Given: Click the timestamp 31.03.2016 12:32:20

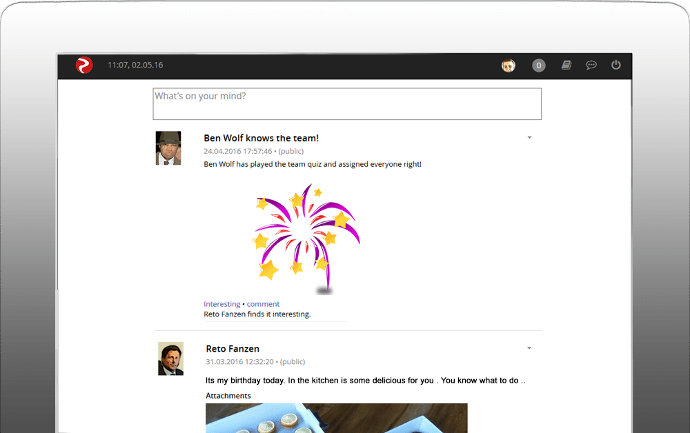Looking at the screenshot, I should (240, 362).
